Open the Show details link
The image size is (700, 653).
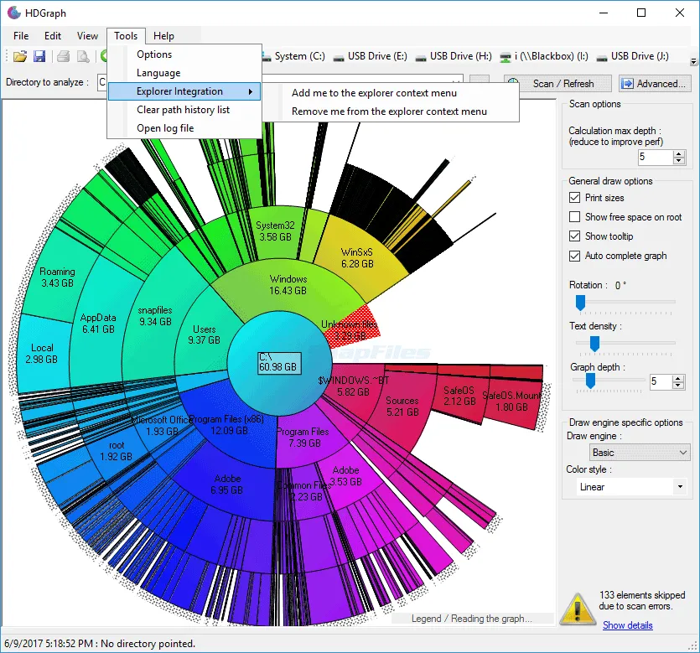click(x=628, y=624)
